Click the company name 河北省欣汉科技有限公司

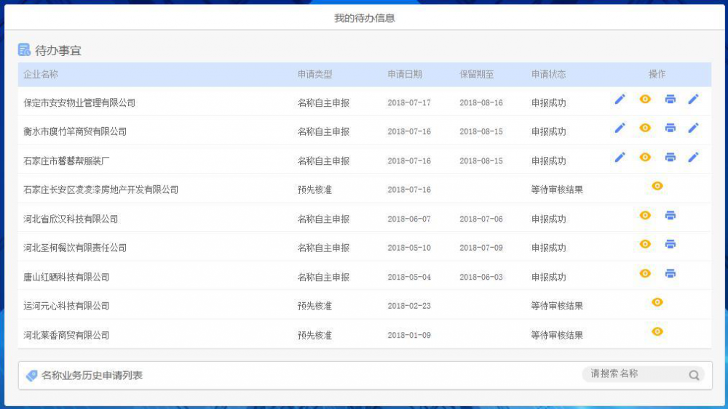(x=71, y=219)
